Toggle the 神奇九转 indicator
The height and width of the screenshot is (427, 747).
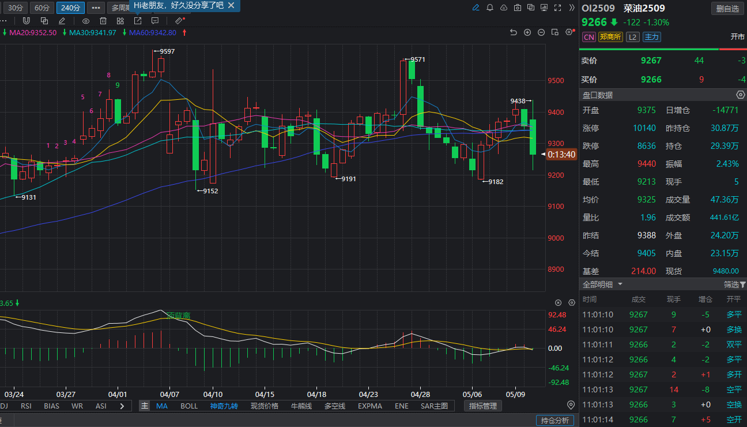click(224, 406)
